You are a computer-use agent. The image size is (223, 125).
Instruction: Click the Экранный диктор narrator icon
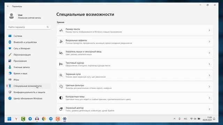pos(61,109)
